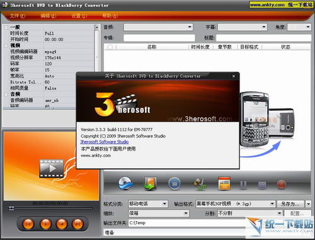
Task: Click the gray stop square toolbar icon
Action: coord(262,185)
